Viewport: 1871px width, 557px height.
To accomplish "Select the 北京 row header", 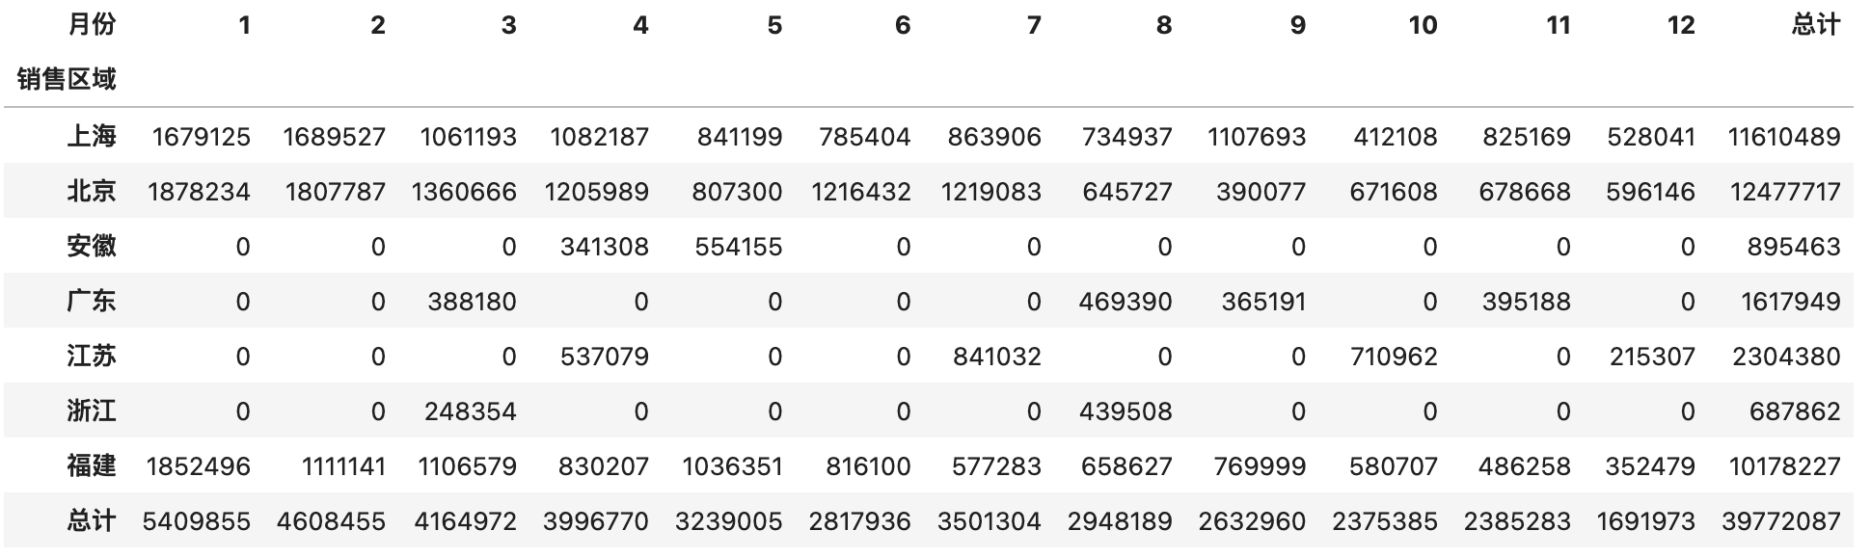I will [x=92, y=192].
